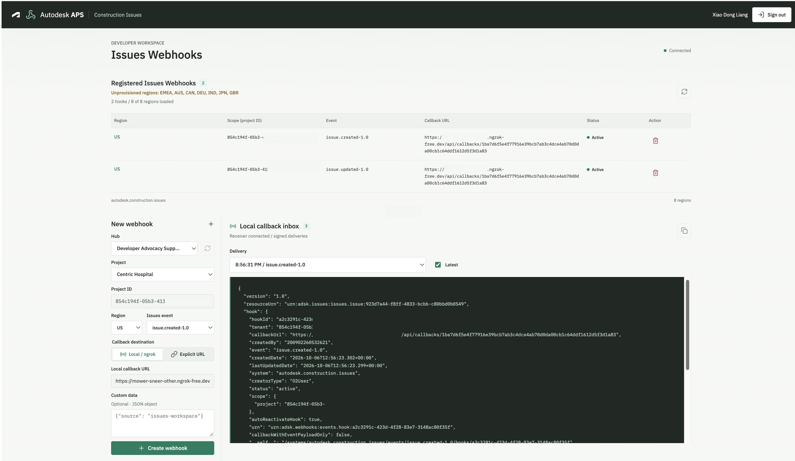This screenshot has width=795, height=461.
Task: Click the Construction Issues header link
Action: coord(118,15)
